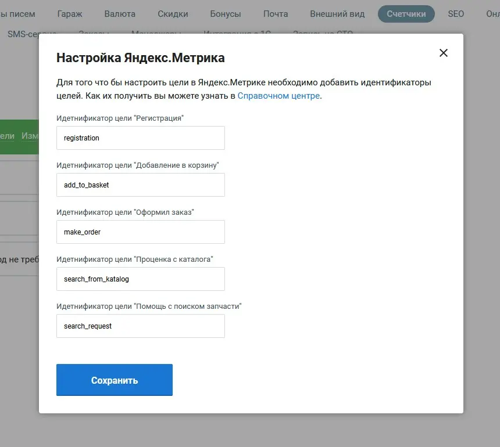Close the Яндекс.Метрика settings dialog
The image size is (500, 447).
[x=444, y=53]
